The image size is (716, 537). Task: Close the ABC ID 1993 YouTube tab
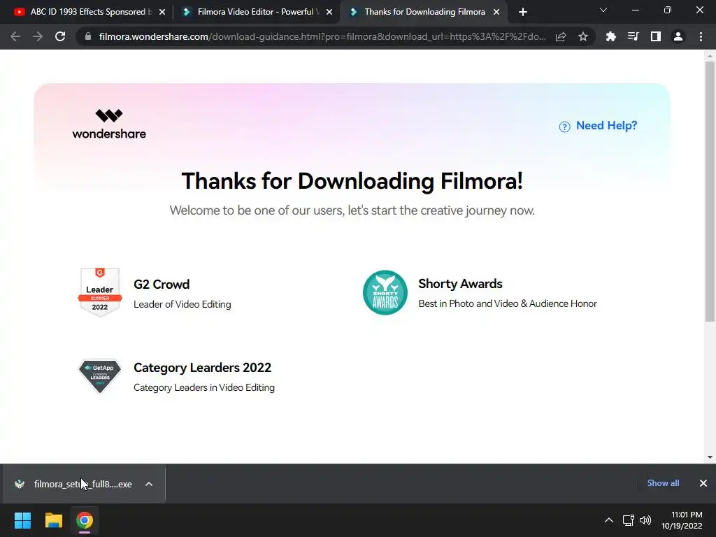[162, 12]
